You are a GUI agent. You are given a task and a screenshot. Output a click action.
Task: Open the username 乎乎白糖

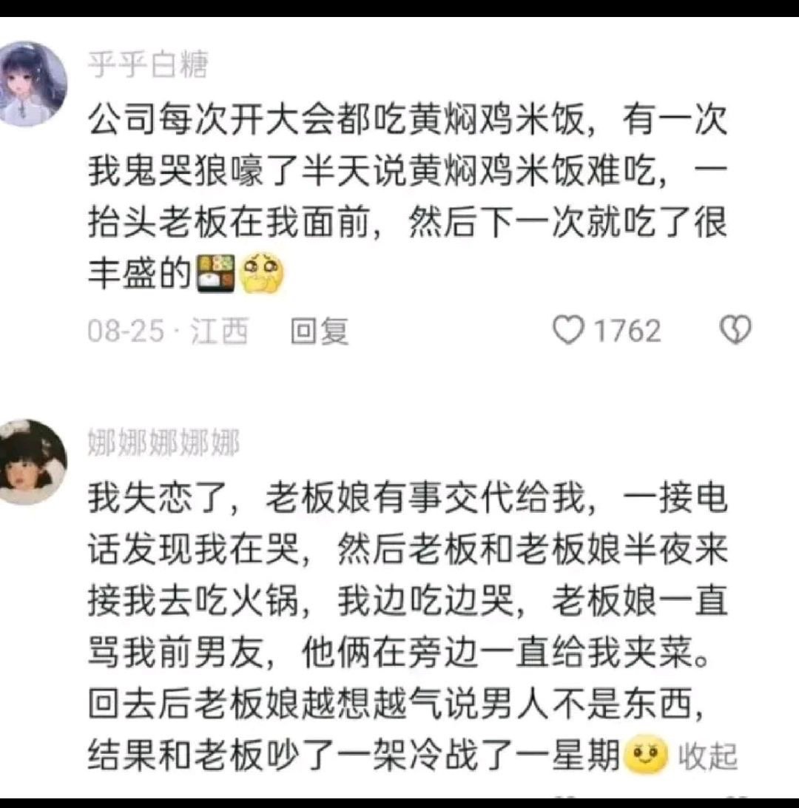148,65
